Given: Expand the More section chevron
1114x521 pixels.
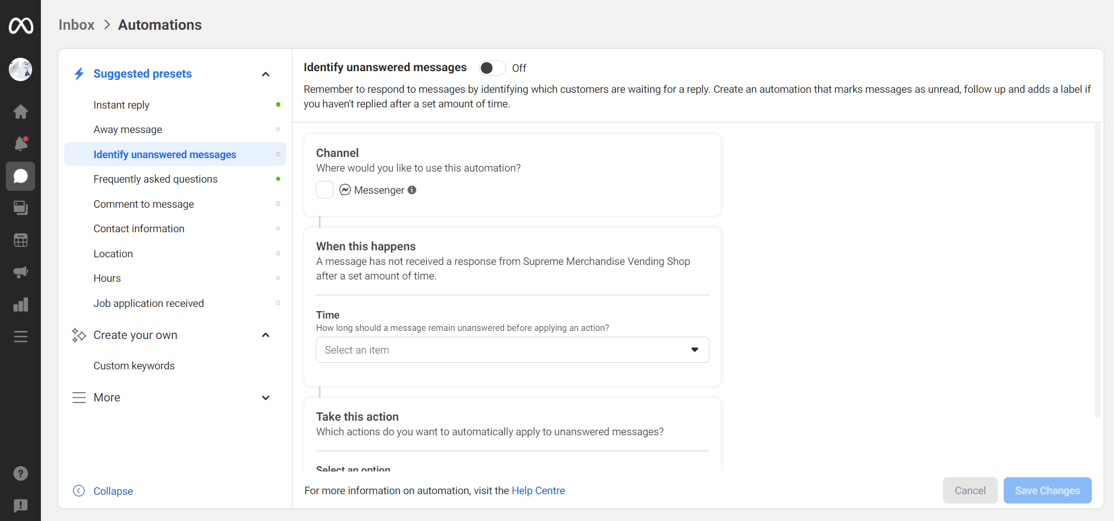Looking at the screenshot, I should 266,398.
